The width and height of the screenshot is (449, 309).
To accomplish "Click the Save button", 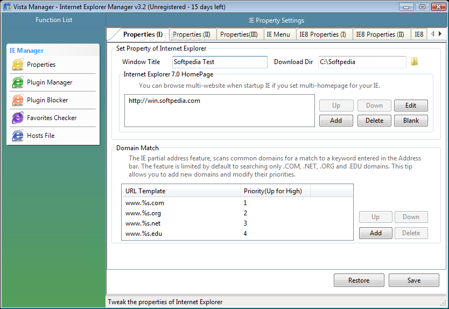I will tap(414, 280).
